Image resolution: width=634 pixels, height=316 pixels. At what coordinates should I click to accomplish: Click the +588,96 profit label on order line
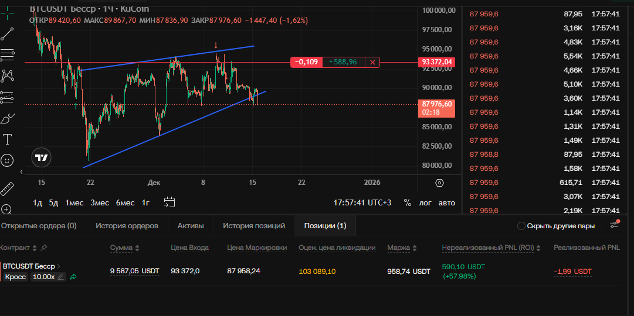click(343, 62)
